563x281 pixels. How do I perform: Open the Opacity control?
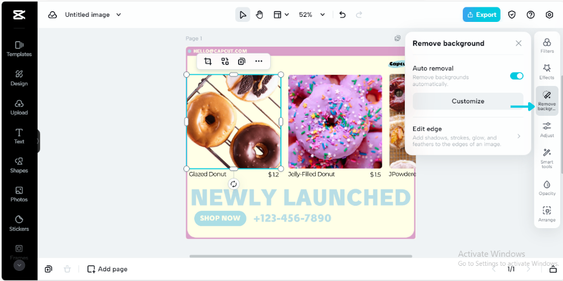tap(547, 188)
